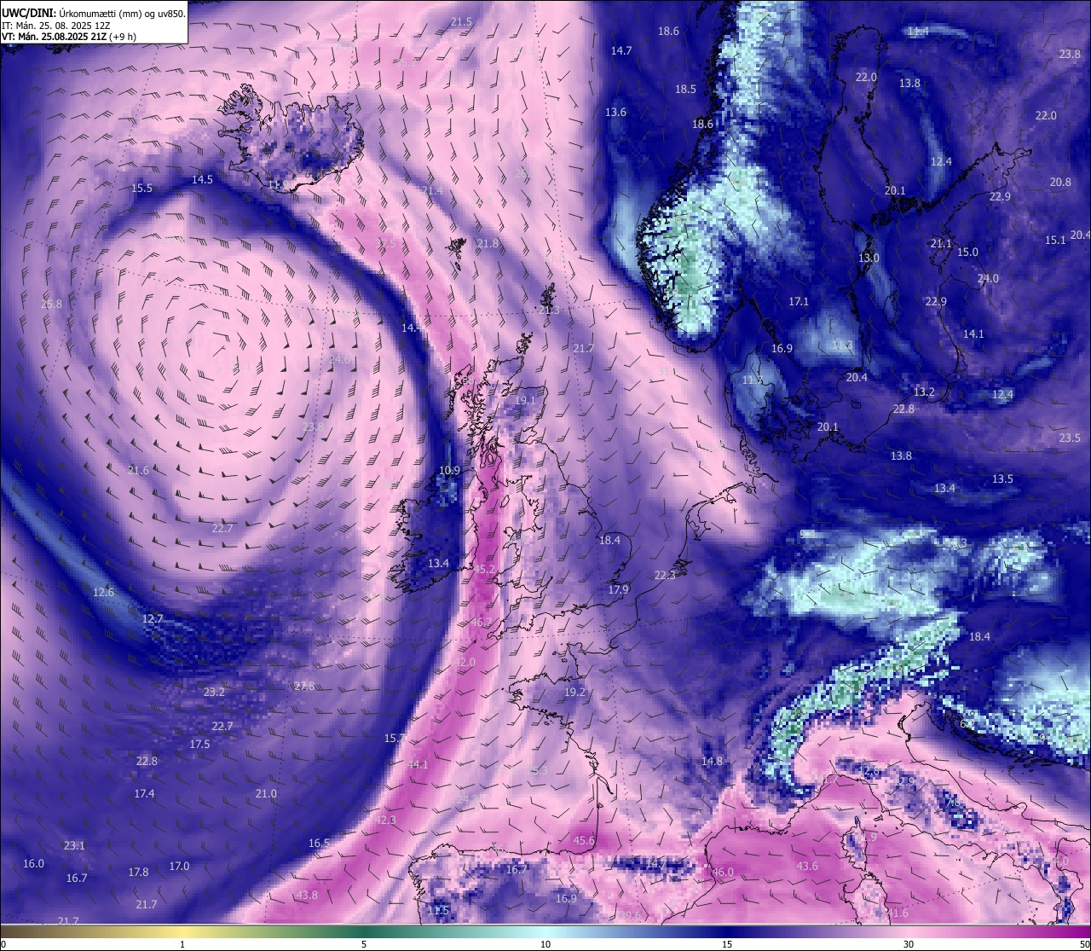Click the map value "17.5"
The width and height of the screenshot is (1091, 951).
pyautogui.click(x=199, y=744)
